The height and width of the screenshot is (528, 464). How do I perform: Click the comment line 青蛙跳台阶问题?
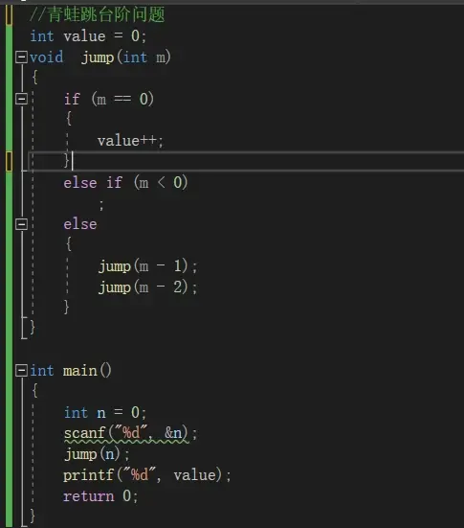point(98,14)
